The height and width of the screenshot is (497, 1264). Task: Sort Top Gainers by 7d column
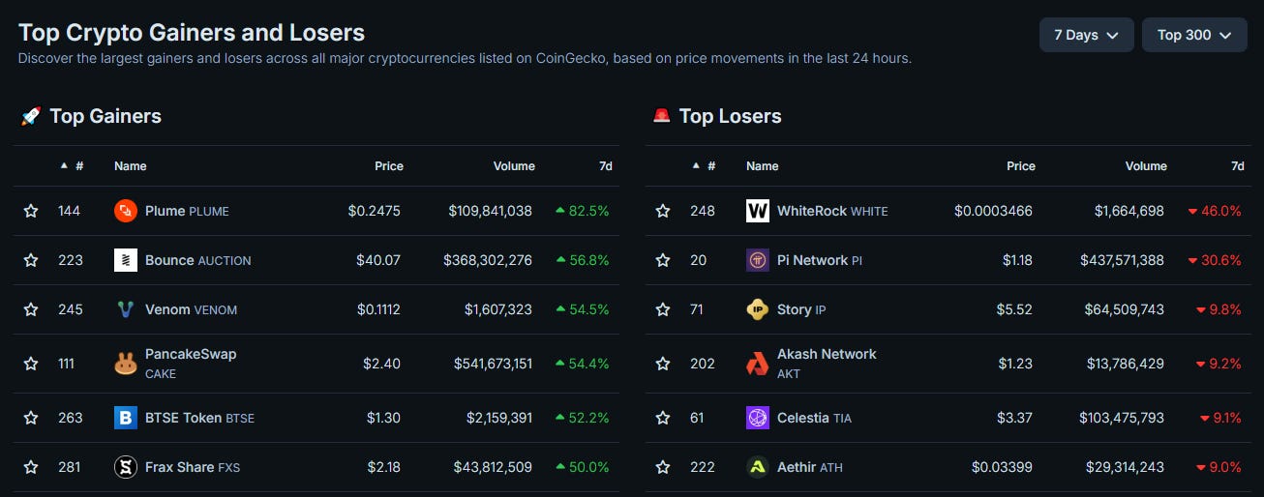(x=606, y=166)
